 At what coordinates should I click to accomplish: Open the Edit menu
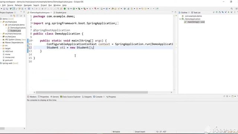4,5
